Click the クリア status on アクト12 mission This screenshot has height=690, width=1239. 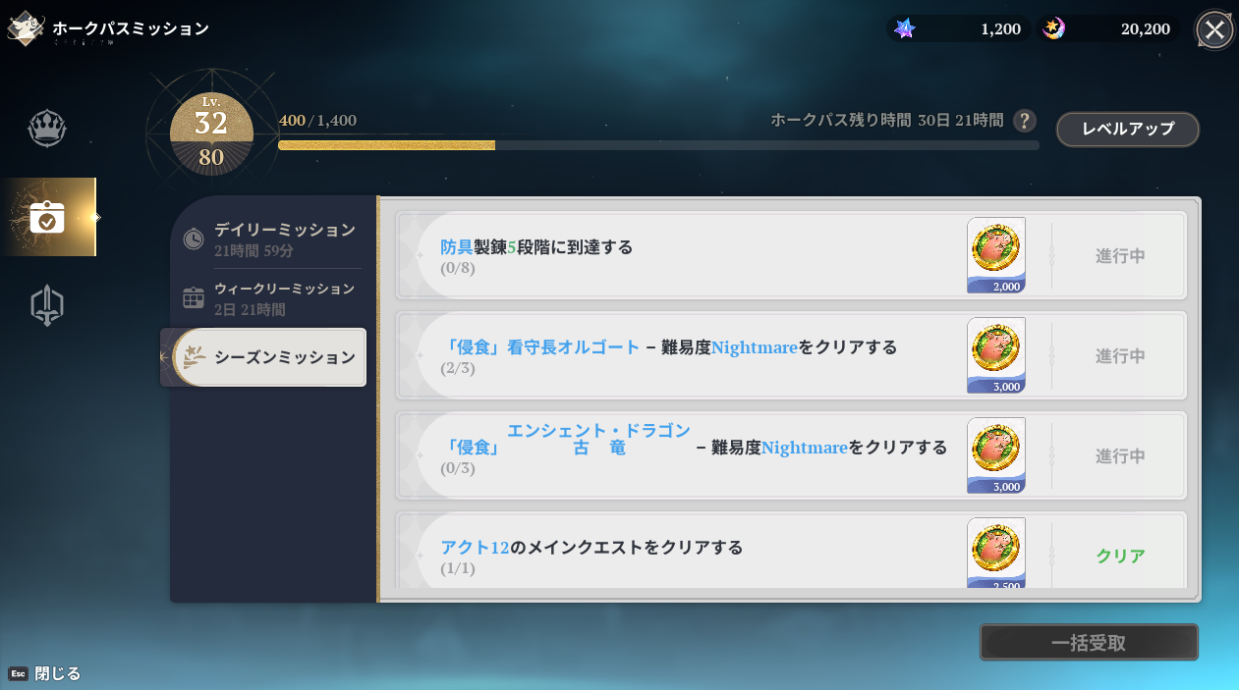[1120, 556]
